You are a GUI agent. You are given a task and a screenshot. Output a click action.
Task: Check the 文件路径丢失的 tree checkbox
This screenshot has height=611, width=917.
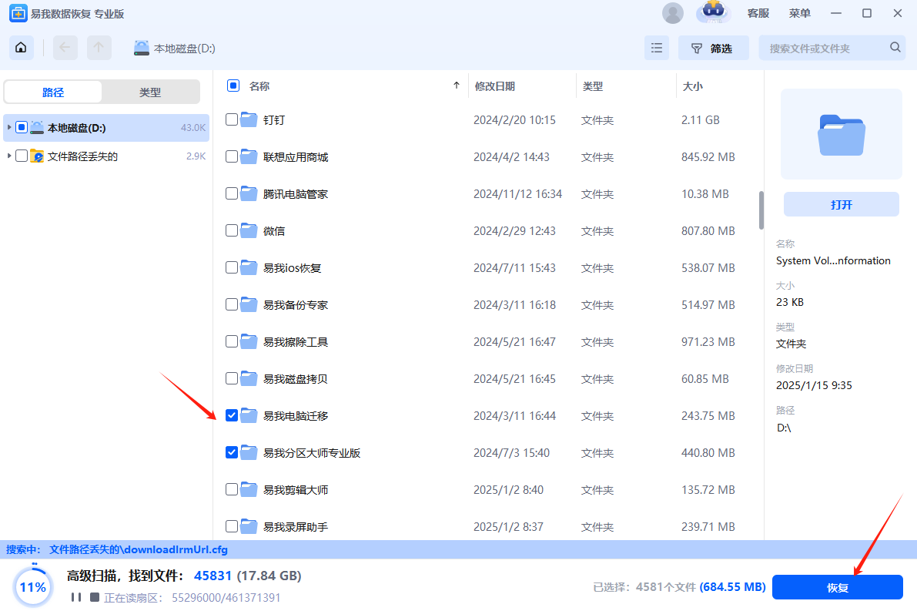pos(22,156)
